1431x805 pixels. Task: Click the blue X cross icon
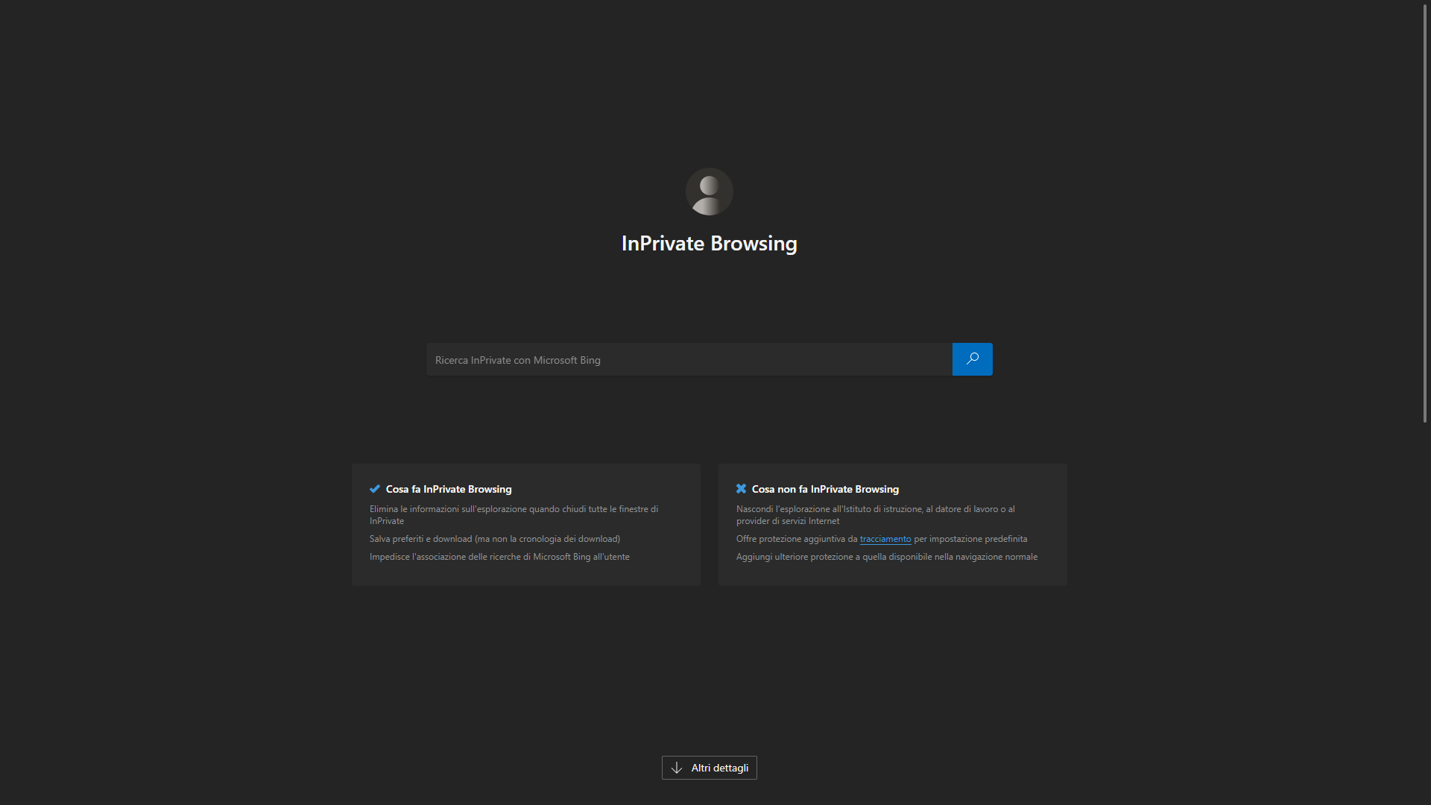(741, 489)
